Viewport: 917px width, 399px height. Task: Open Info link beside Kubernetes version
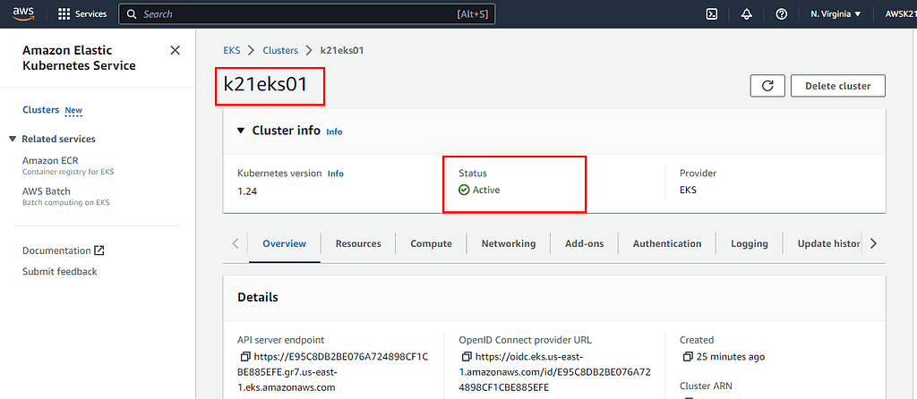click(x=335, y=174)
